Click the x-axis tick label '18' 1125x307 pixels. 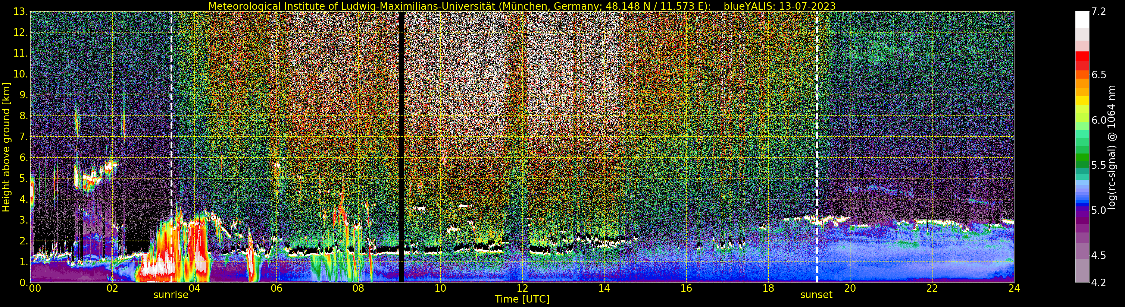pos(768,288)
